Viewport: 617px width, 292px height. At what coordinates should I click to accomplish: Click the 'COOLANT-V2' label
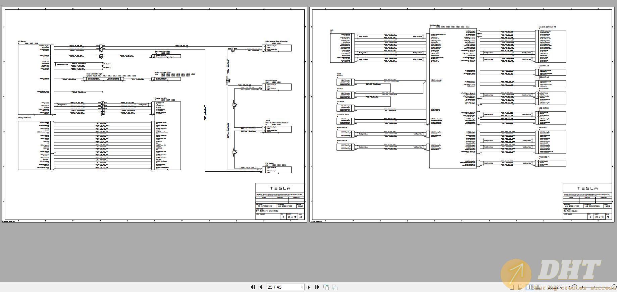pyautogui.click(x=544, y=77)
